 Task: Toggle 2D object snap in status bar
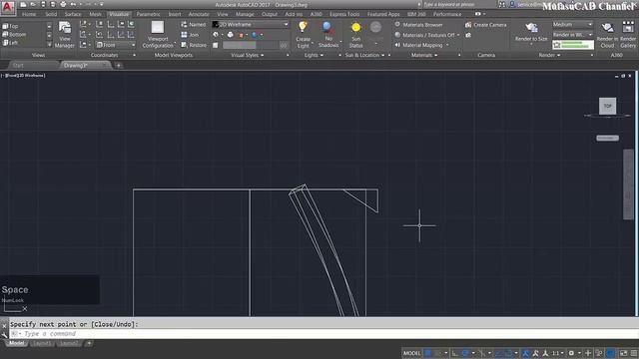pos(508,353)
